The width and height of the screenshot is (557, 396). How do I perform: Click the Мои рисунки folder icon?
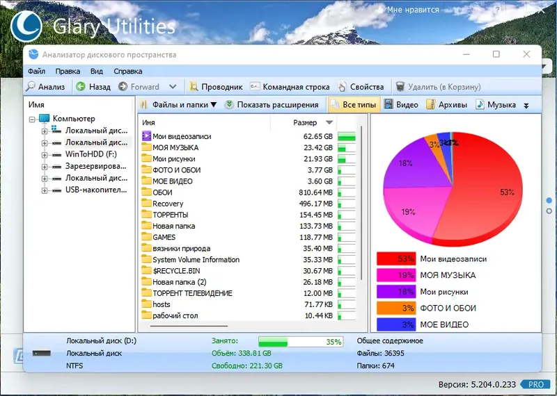(146, 158)
